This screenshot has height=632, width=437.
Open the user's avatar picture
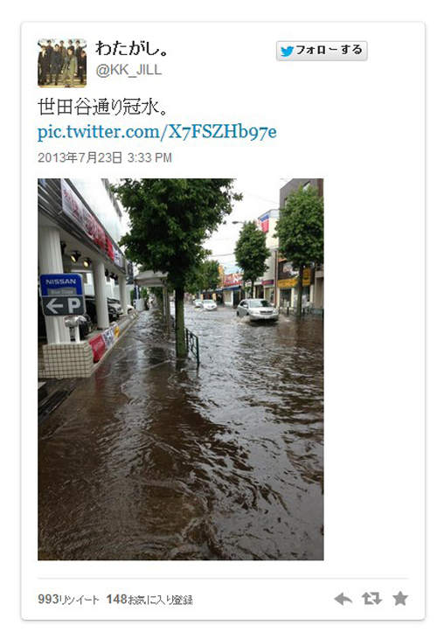(x=62, y=63)
